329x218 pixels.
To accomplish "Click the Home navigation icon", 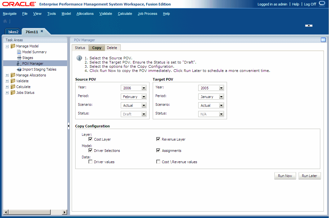I will click(5, 21).
